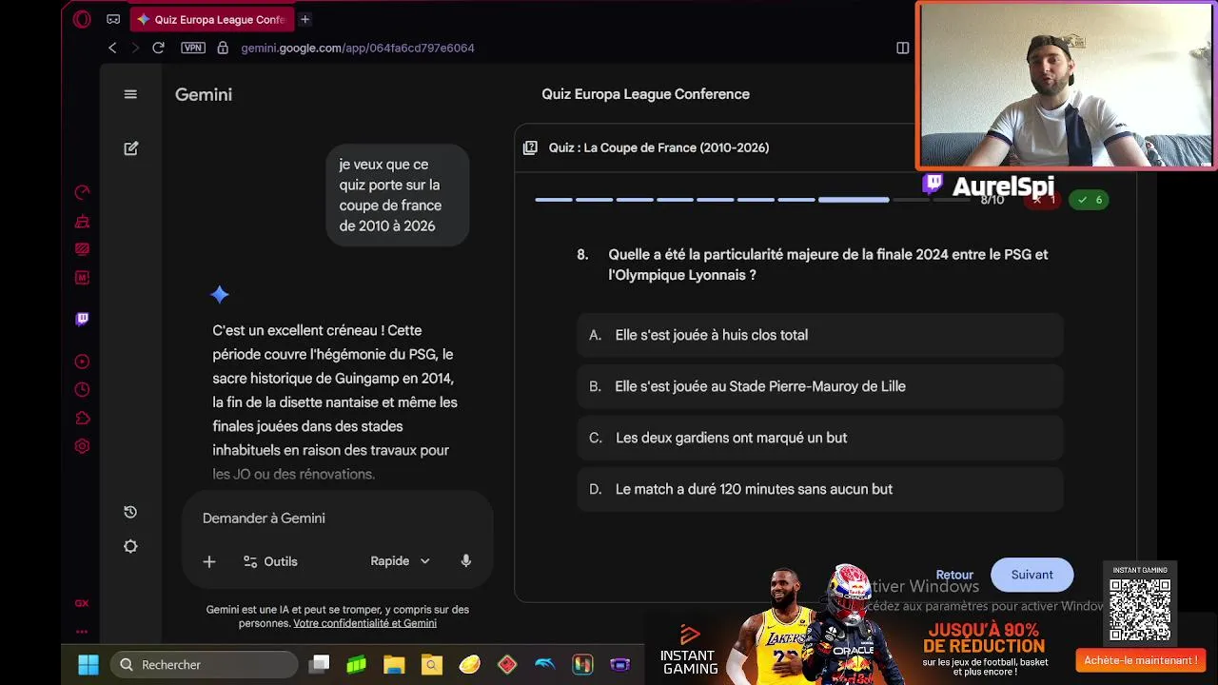Screen dimensions: 1218x685
Task: Open GX Control speedometer icon in sidebar
Action: [82, 192]
